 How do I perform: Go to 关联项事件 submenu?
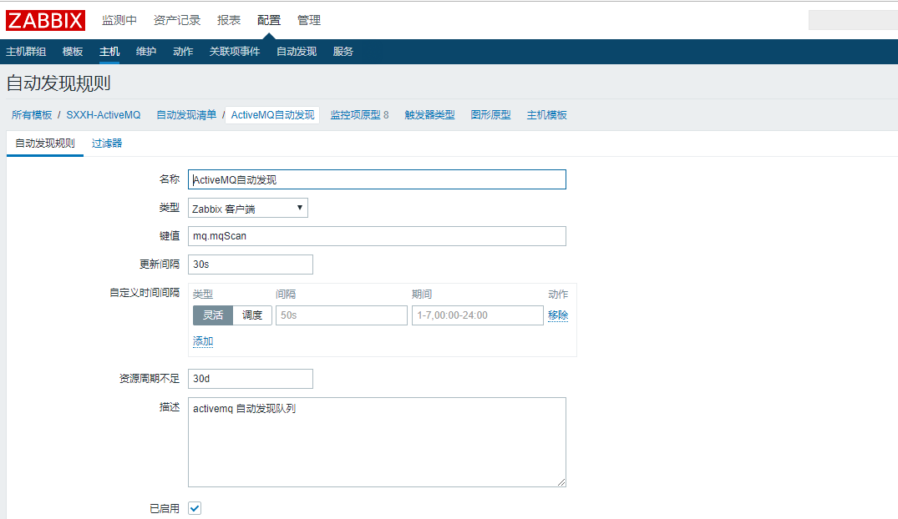[234, 52]
